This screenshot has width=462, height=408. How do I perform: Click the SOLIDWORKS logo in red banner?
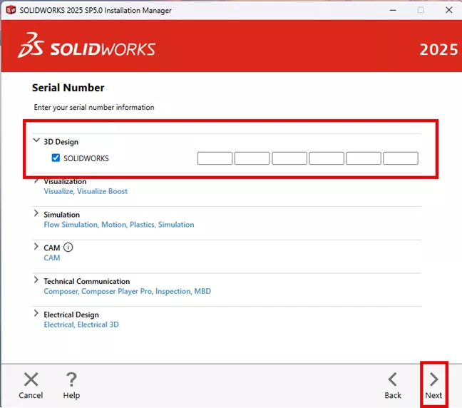[x=87, y=46]
